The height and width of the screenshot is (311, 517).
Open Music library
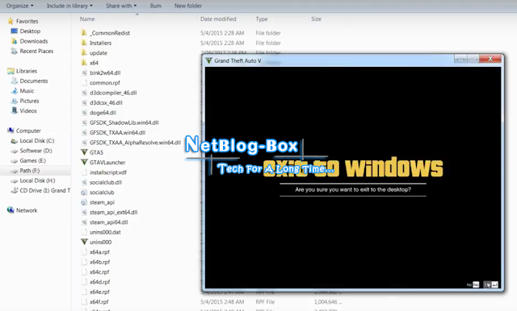(27, 91)
